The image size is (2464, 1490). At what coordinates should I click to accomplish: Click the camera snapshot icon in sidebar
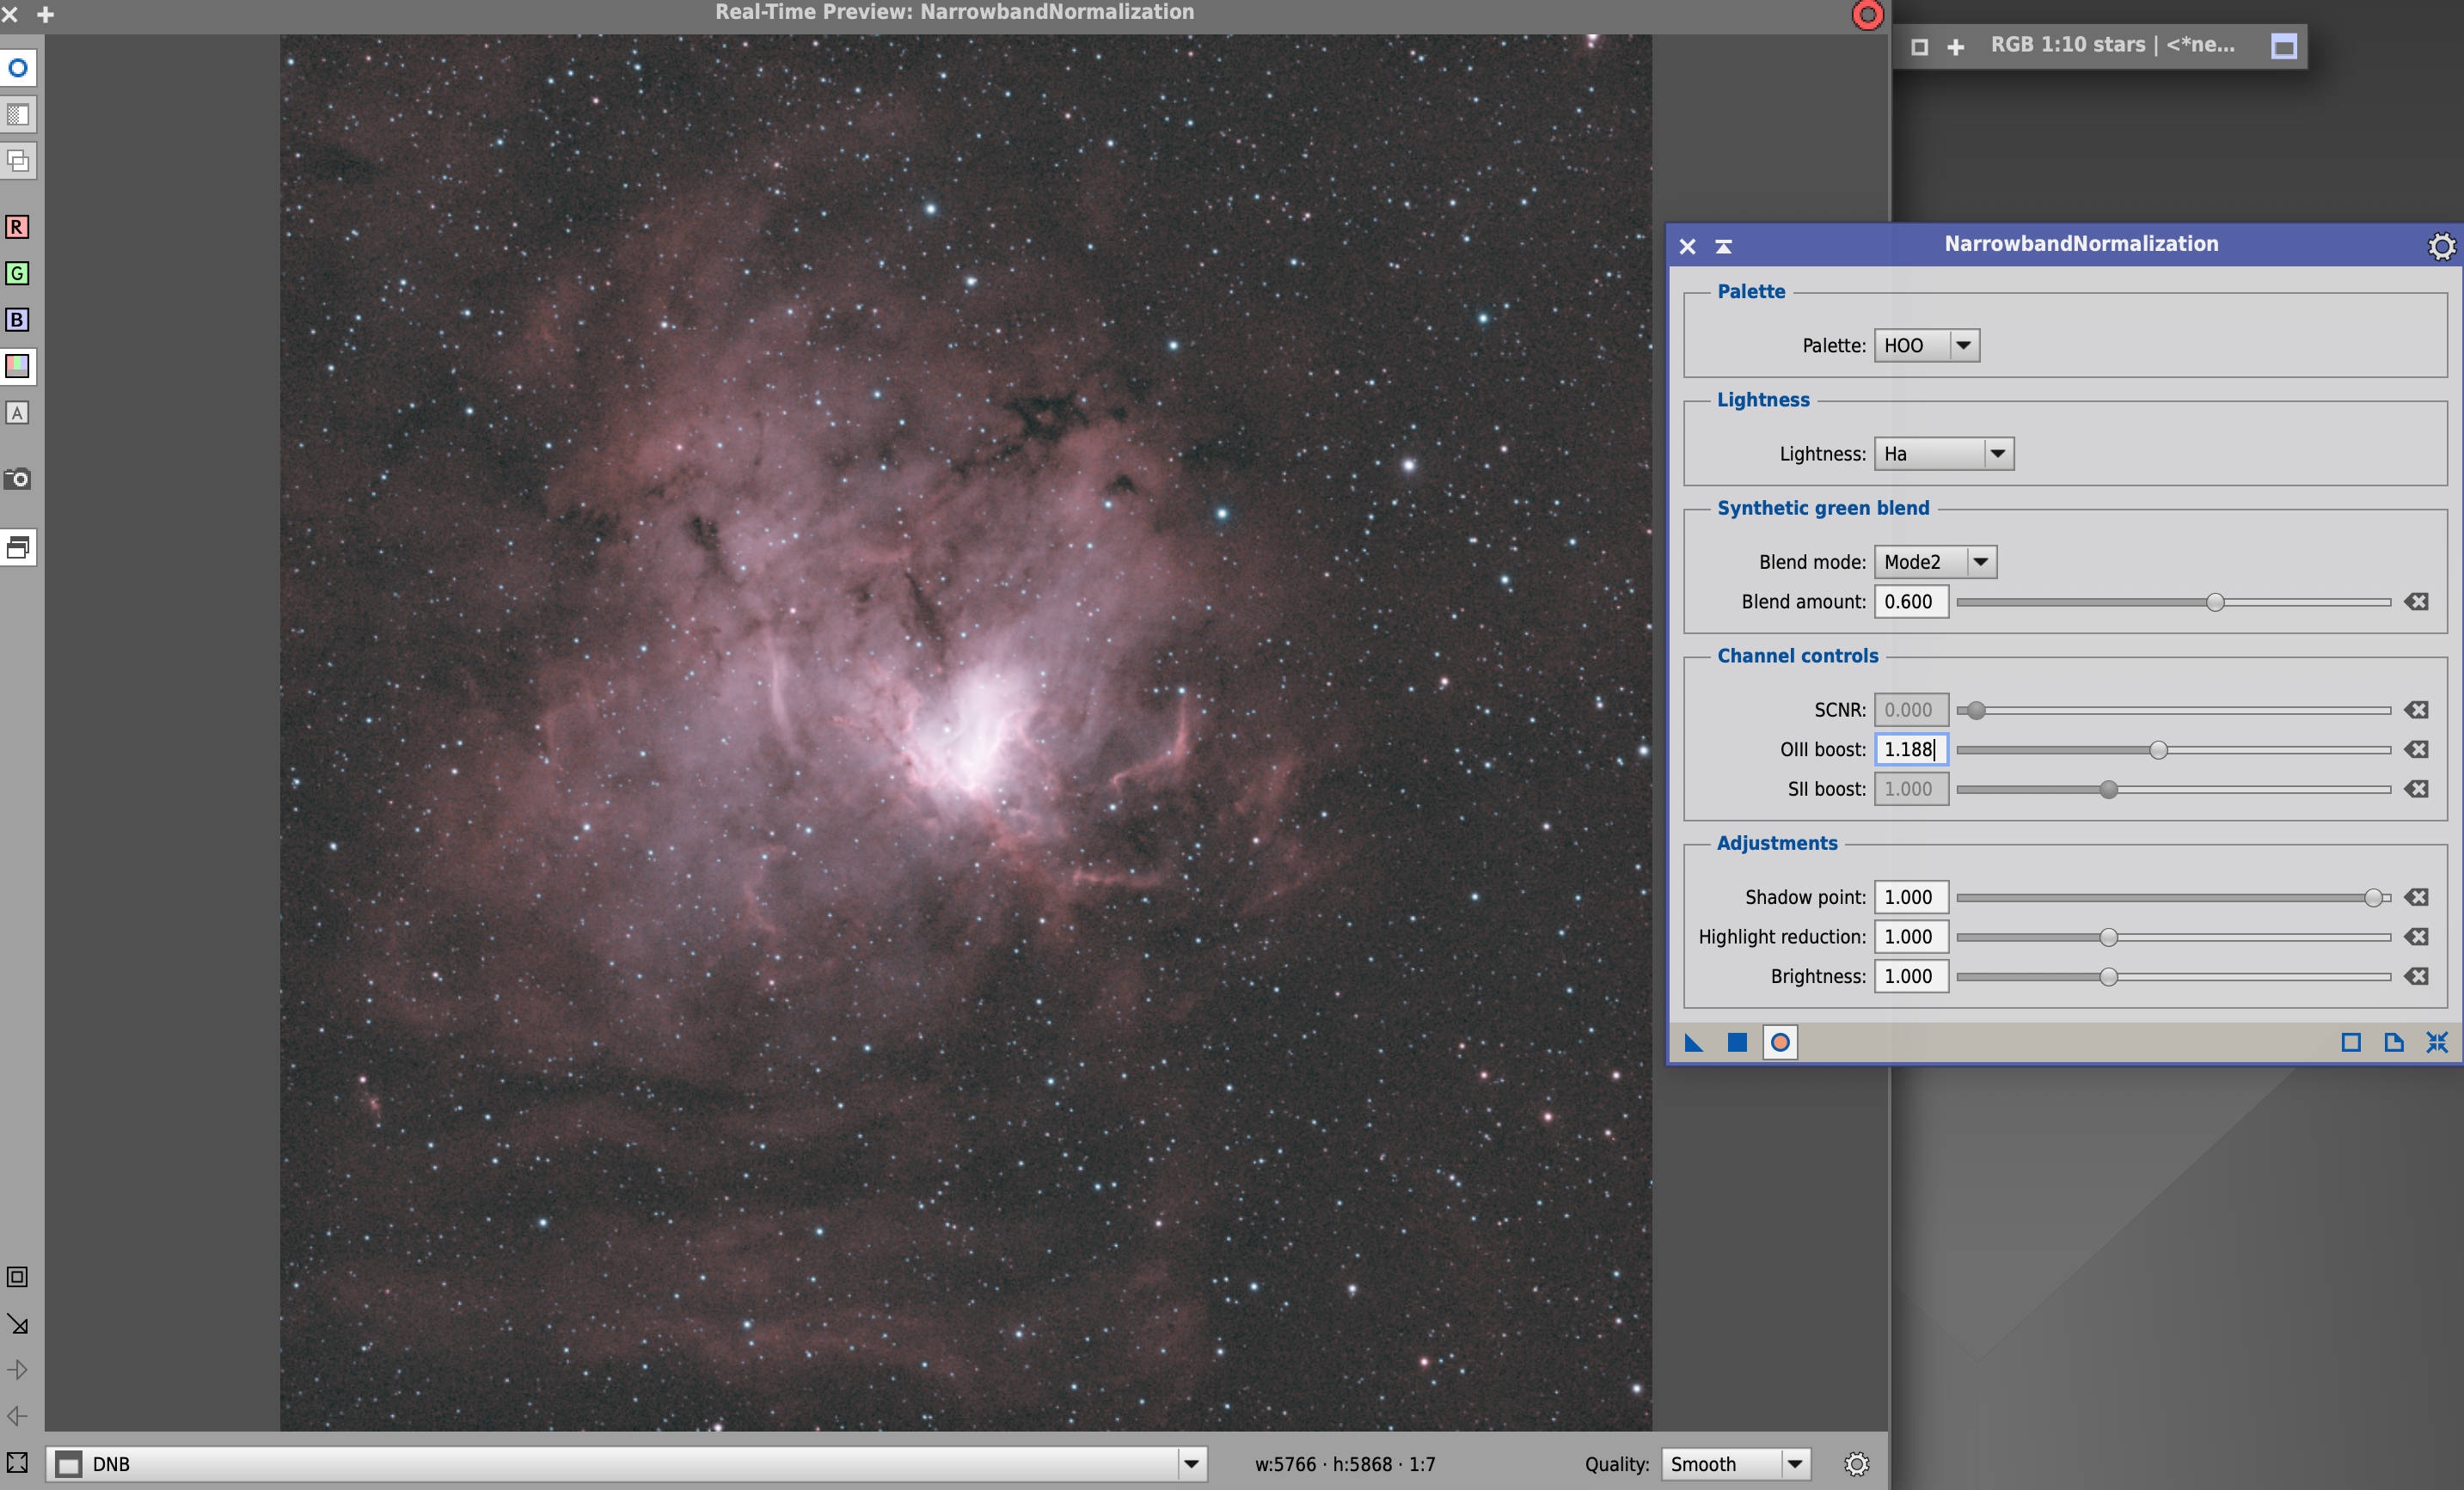(x=17, y=479)
